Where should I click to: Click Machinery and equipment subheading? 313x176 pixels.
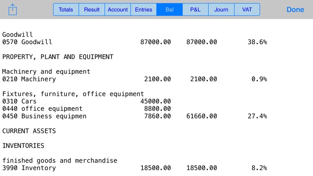(46, 72)
